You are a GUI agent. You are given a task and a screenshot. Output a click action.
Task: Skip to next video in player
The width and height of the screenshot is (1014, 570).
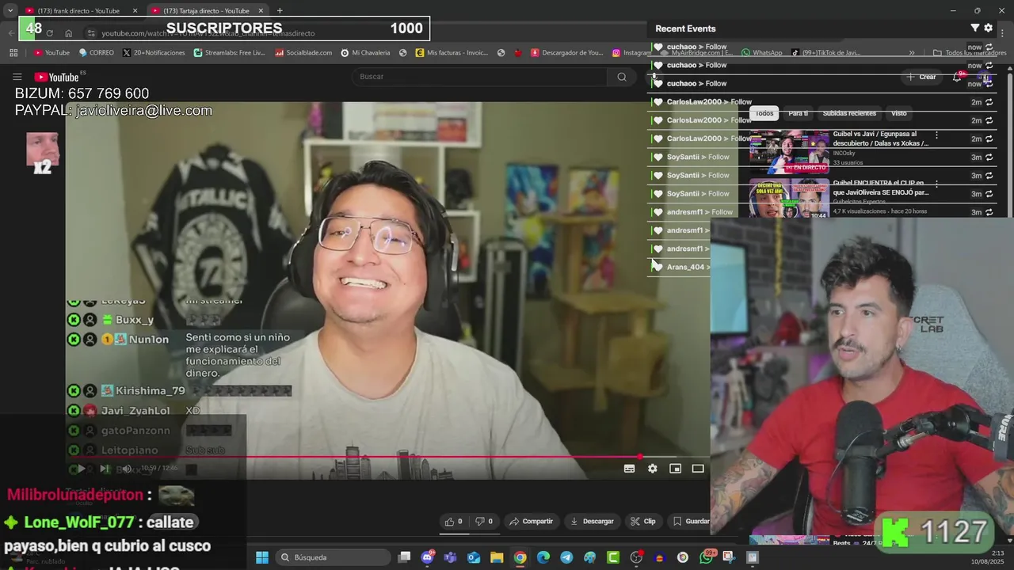(x=105, y=469)
